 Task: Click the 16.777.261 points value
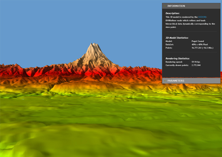click(202, 48)
